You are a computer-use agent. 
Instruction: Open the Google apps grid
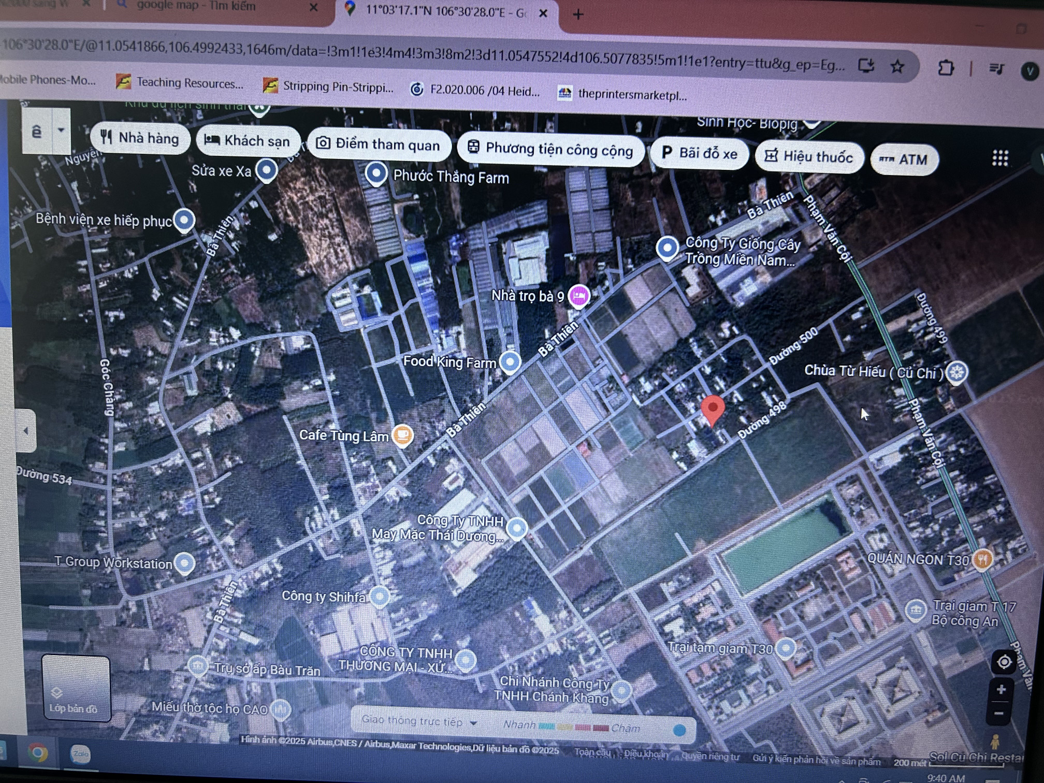click(x=1000, y=158)
